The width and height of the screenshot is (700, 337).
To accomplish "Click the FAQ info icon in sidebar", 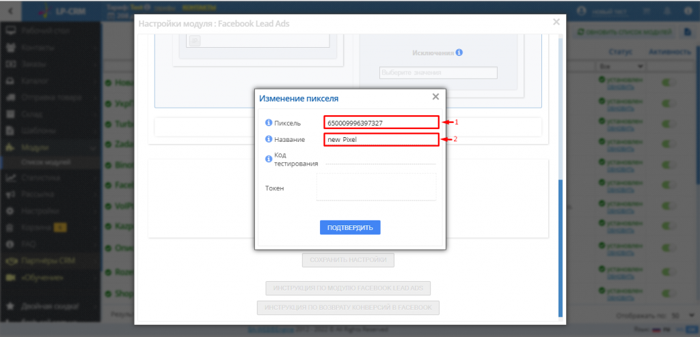I will tap(11, 244).
